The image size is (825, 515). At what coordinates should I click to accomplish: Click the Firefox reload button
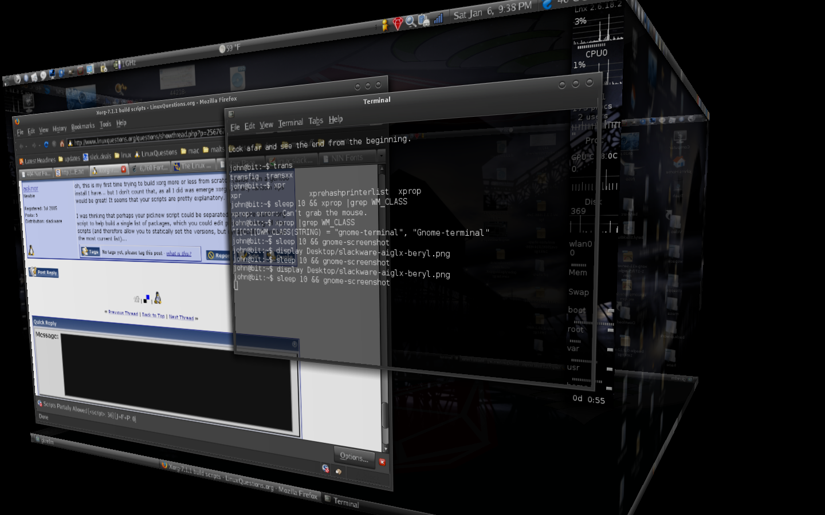(x=46, y=144)
